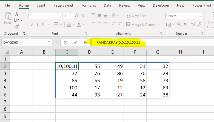Open the font size dropdown
Viewport: 214px width, 122px height.
(x=72, y=16)
